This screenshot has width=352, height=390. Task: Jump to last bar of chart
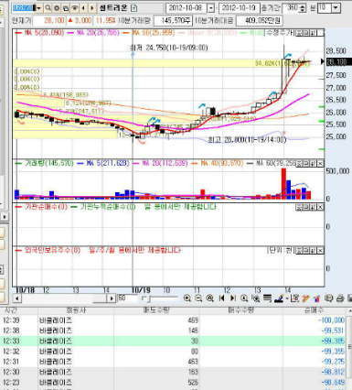tap(232, 298)
